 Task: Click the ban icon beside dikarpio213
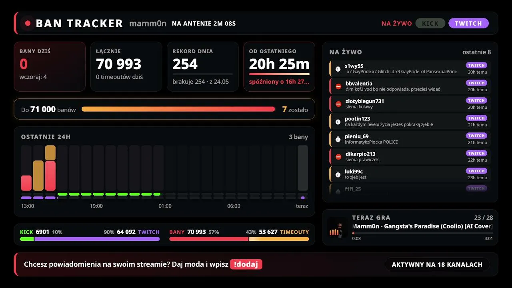(338, 157)
